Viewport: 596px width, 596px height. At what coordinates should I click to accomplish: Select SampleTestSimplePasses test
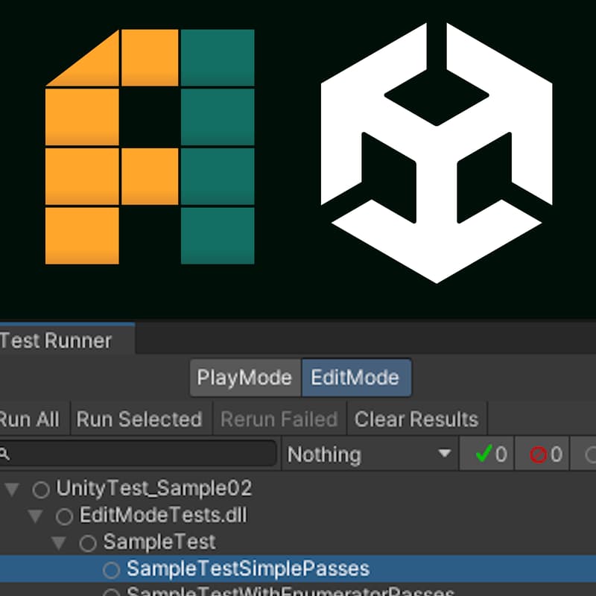click(298, 568)
